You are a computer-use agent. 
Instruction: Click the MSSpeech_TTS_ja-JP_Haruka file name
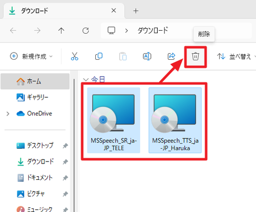point(175,144)
